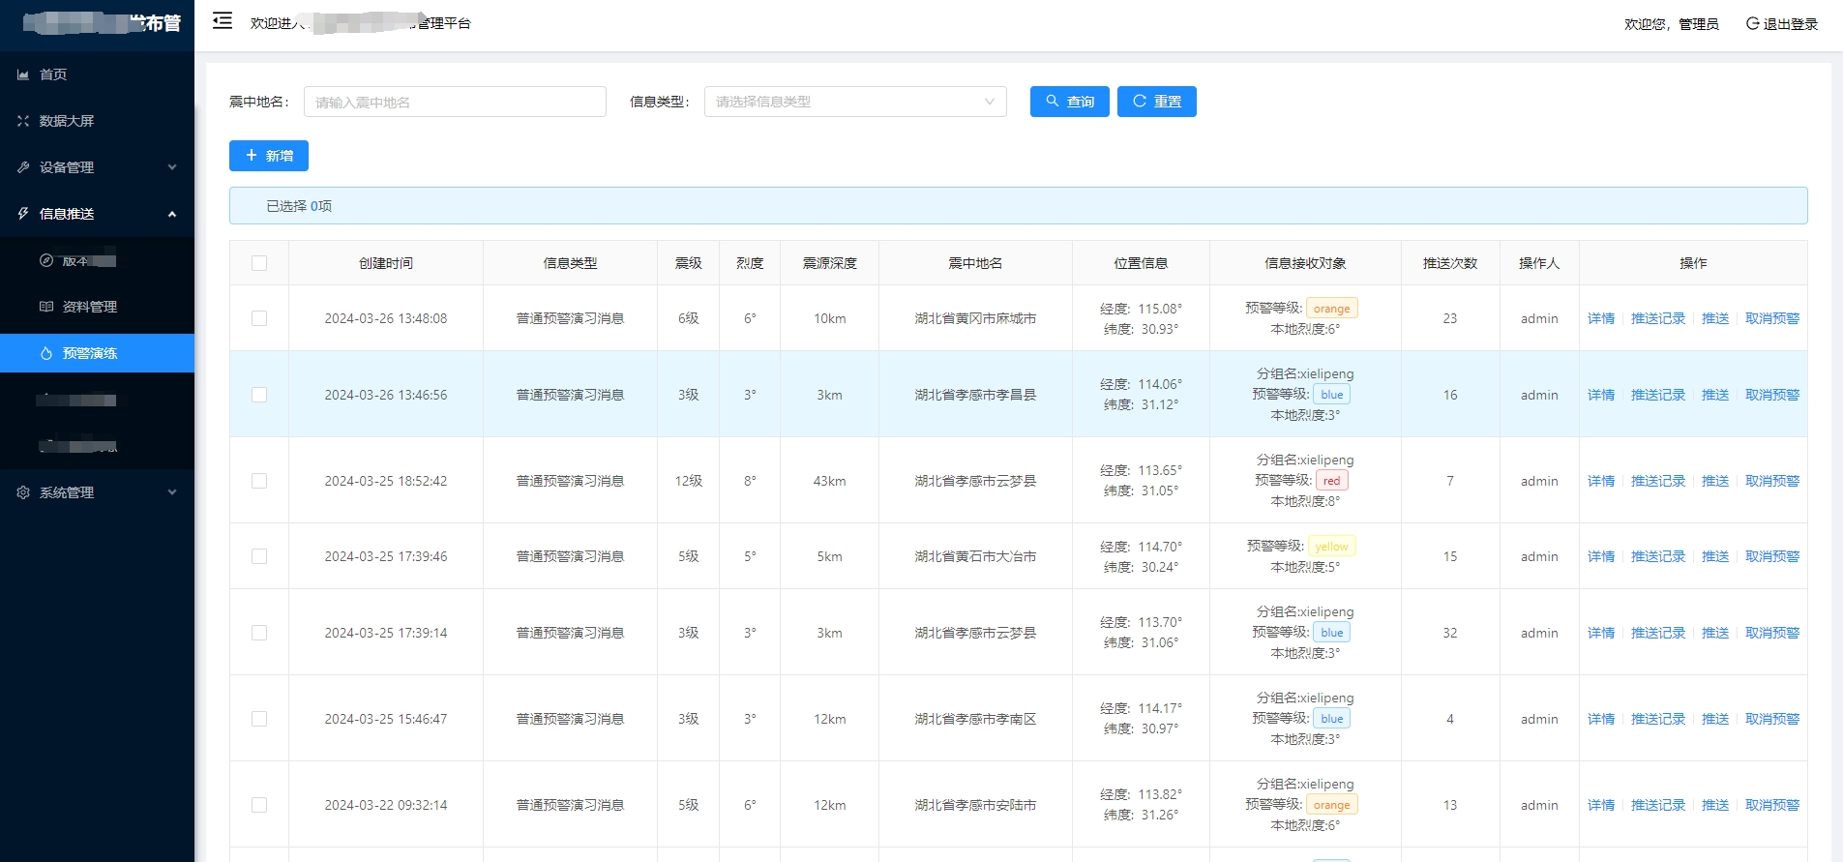The width and height of the screenshot is (1843, 862).
Task: Open 系统管理 menu item
Action: coord(97,492)
